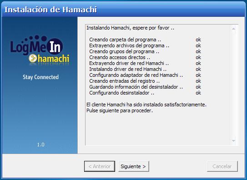Click the yellow hamachi logo icon
Screen dimensions: 247x180
click(33, 58)
